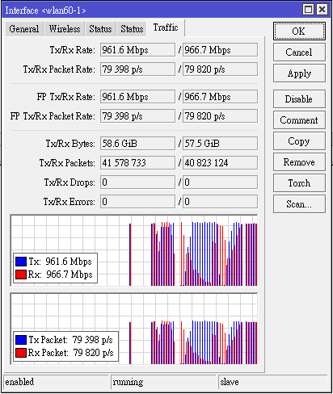Copy the interface configuration
333x394 pixels.
click(x=299, y=141)
